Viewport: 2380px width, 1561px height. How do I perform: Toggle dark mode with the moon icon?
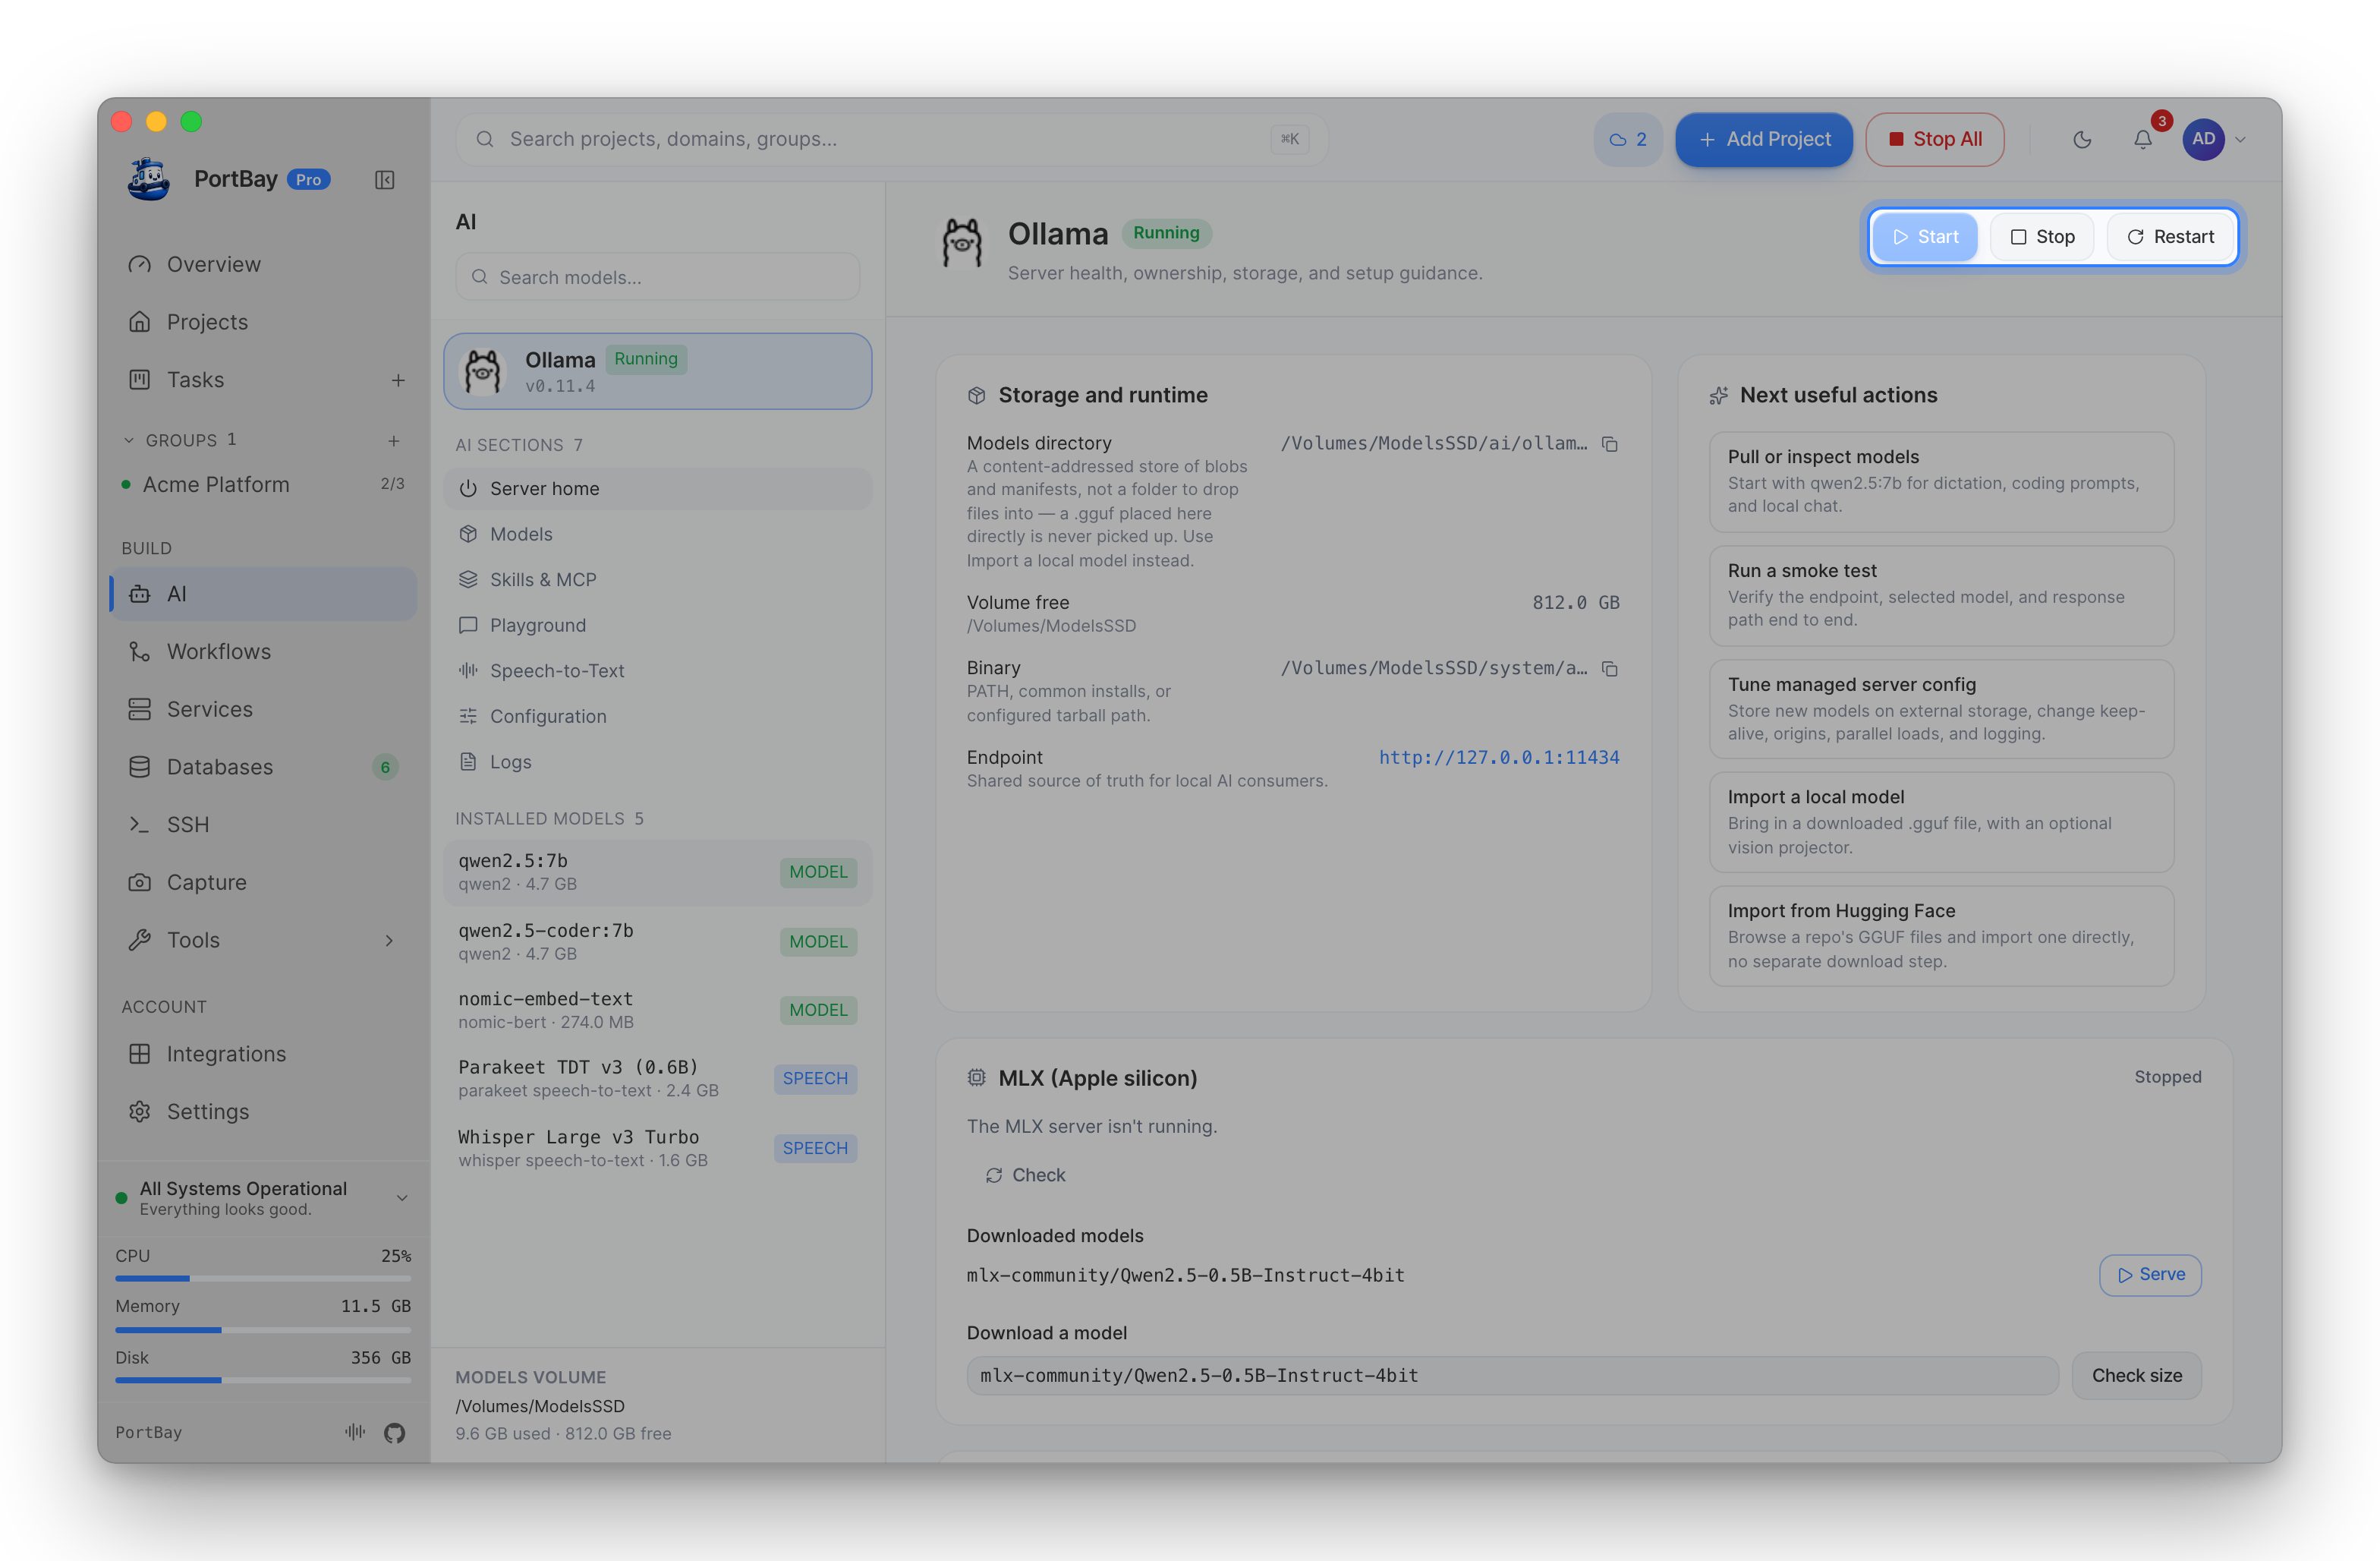pos(2082,139)
